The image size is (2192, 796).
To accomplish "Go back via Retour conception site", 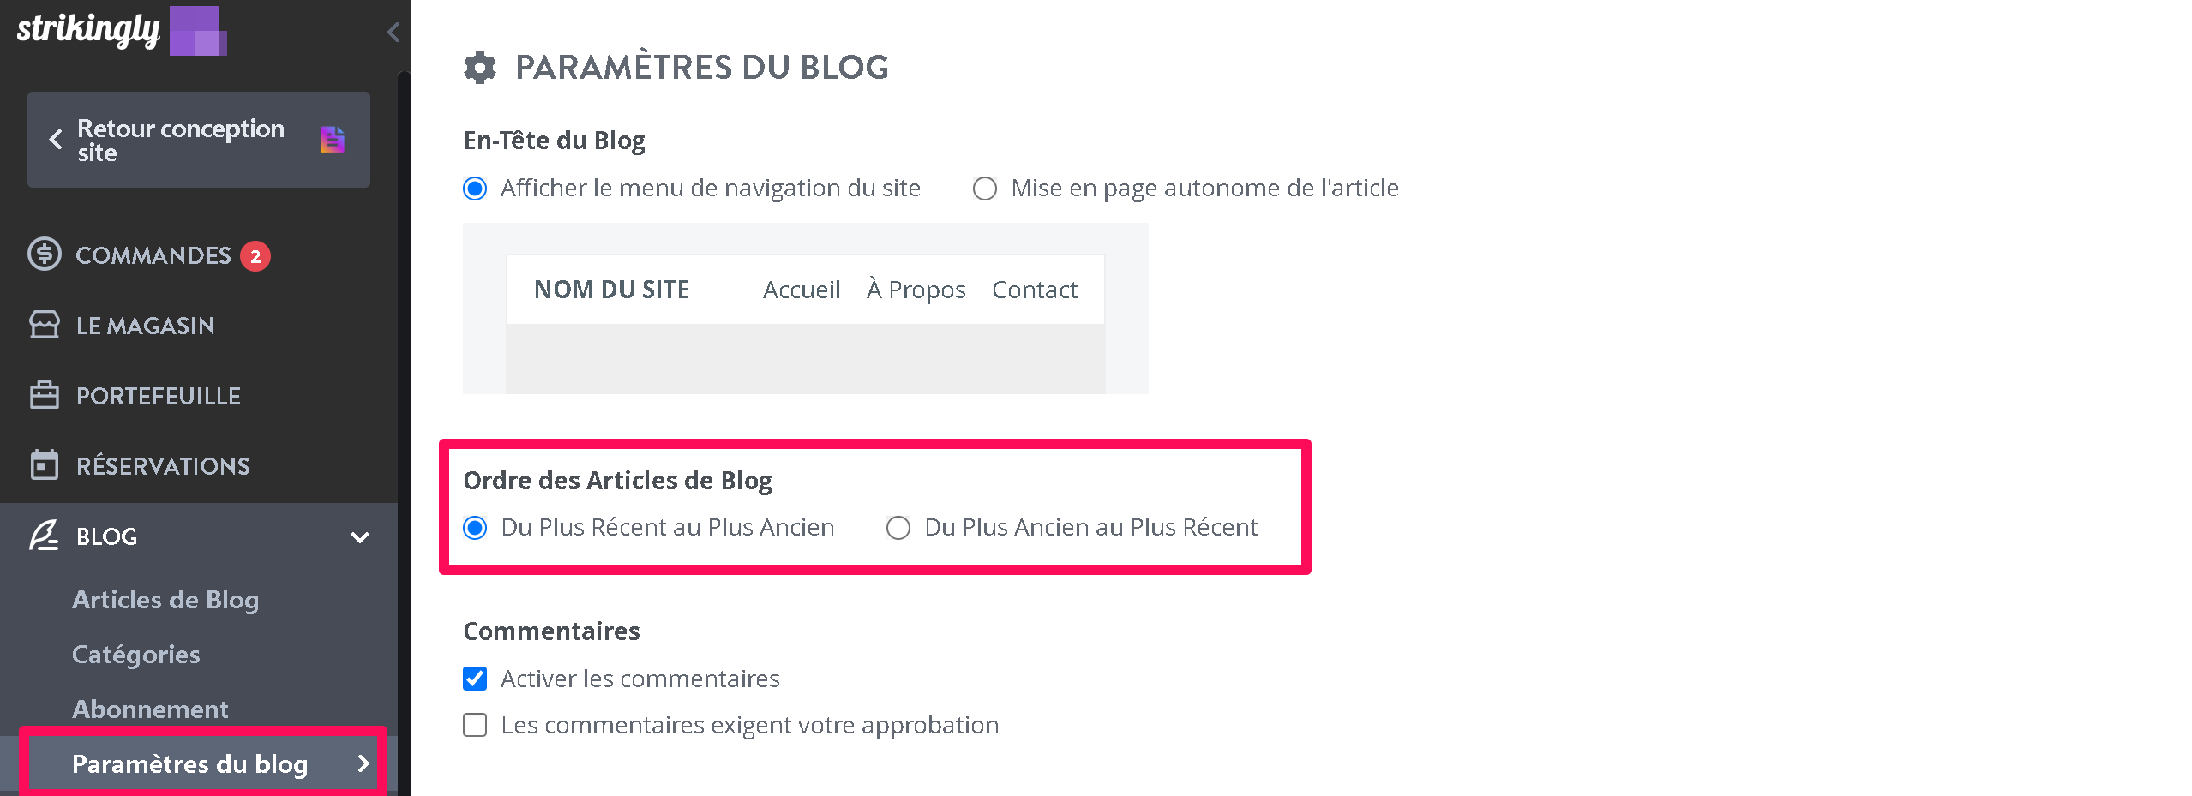I will 199,140.
